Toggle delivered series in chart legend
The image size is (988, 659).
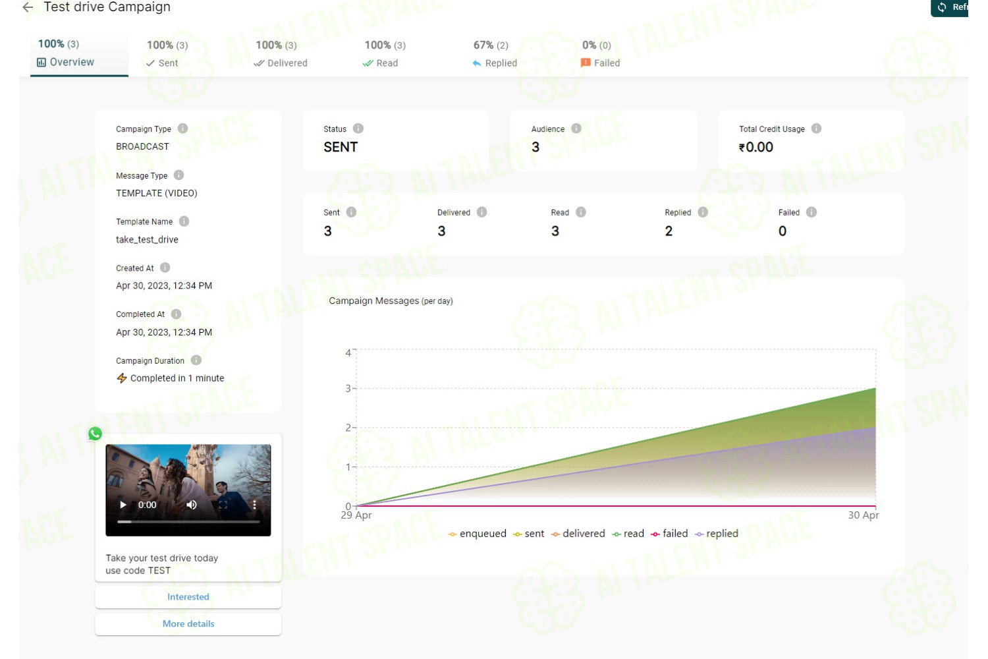tap(578, 534)
